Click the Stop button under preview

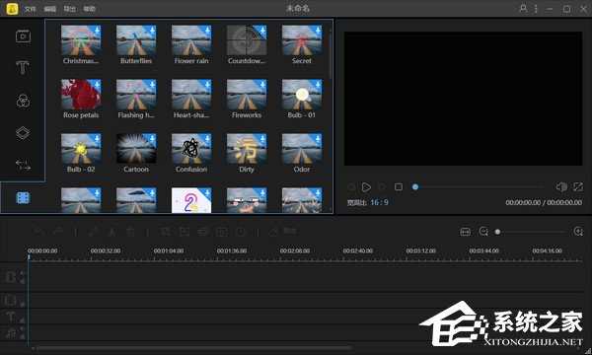pyautogui.click(x=399, y=187)
